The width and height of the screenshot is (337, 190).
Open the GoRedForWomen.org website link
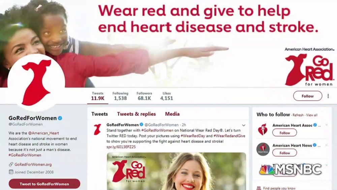coord(33,164)
